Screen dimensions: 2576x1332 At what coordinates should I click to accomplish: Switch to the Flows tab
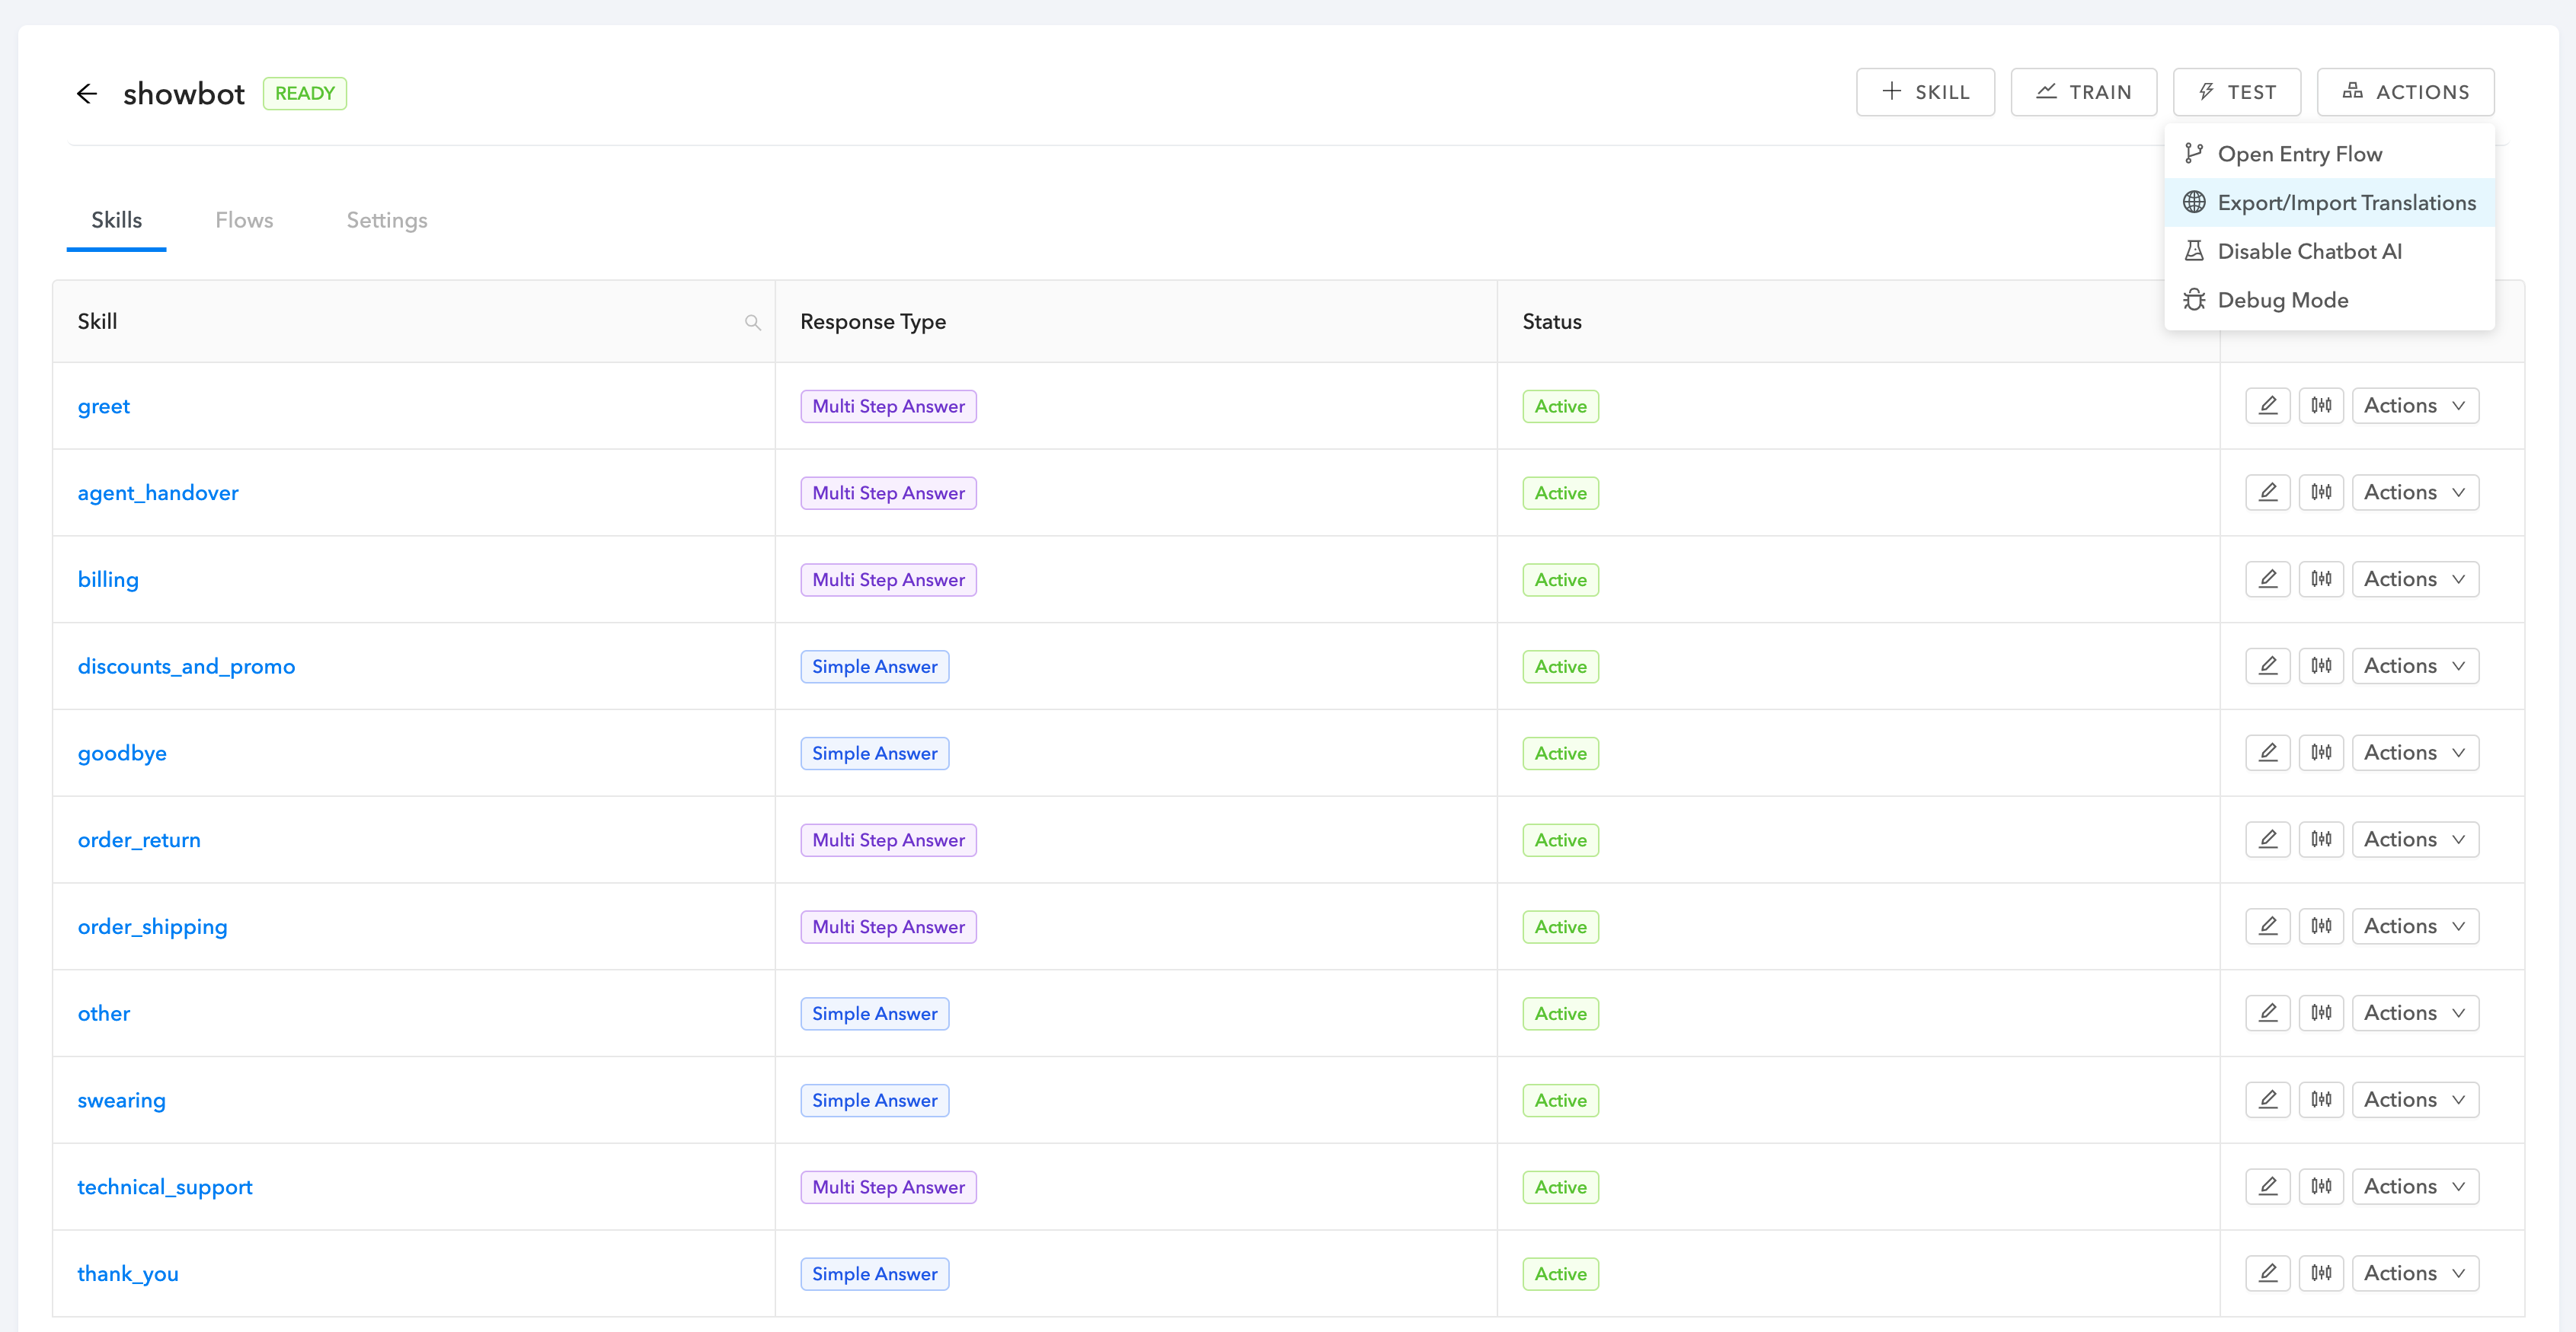(x=244, y=220)
